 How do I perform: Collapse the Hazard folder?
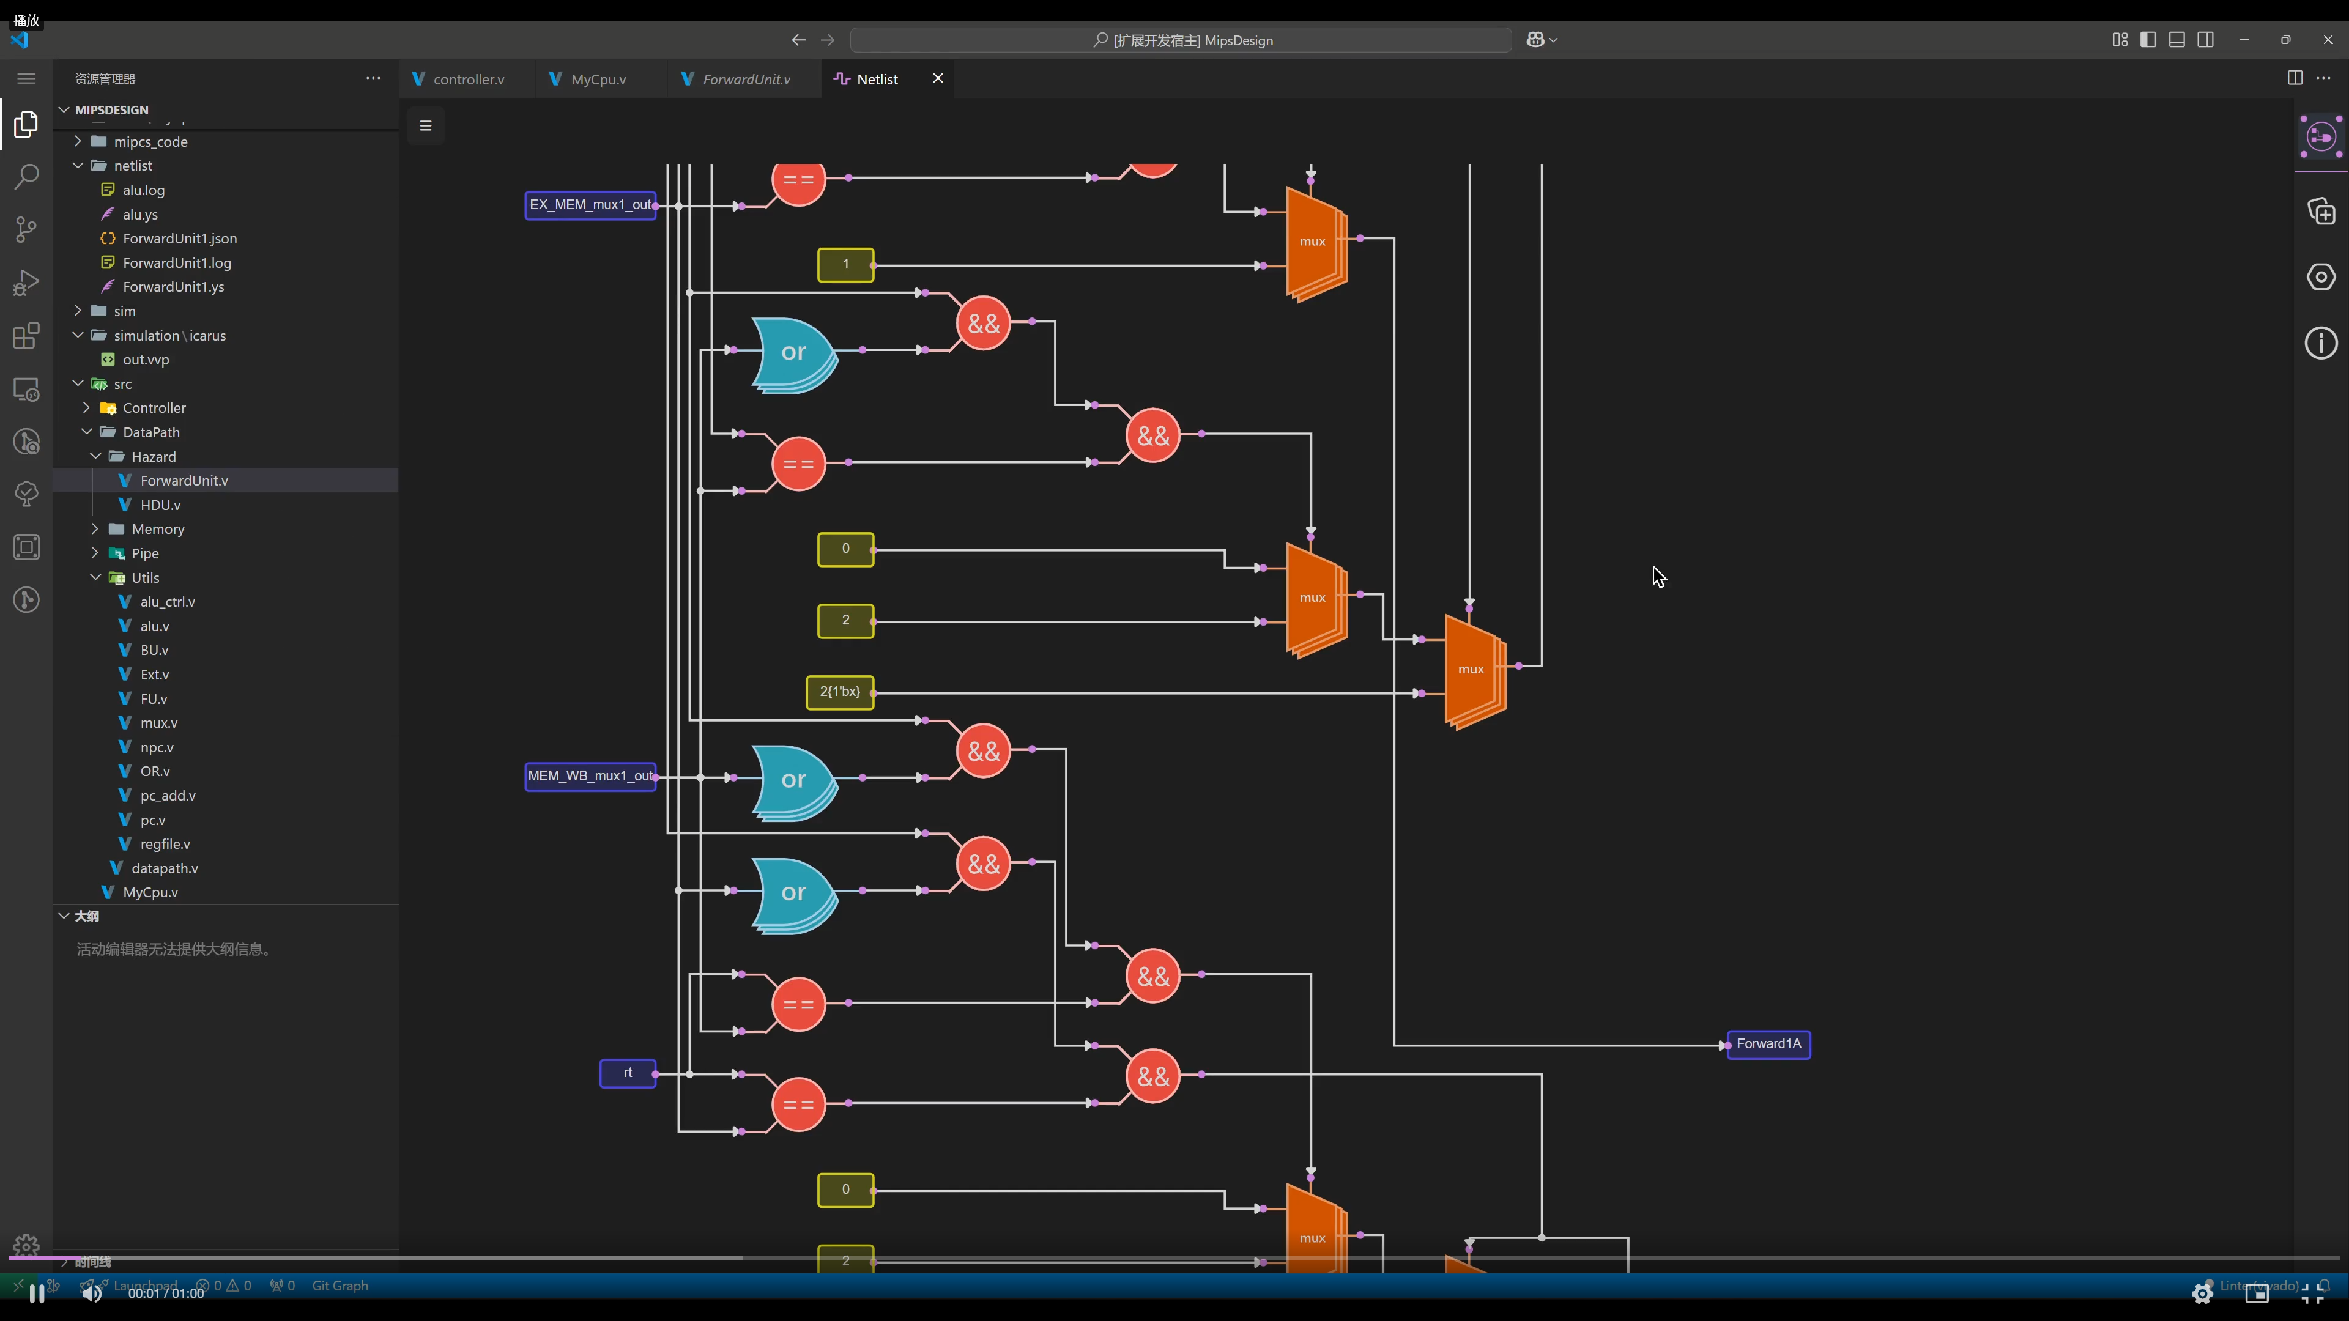[153, 456]
